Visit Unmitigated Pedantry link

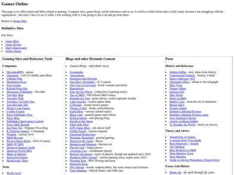pos(182,76)
